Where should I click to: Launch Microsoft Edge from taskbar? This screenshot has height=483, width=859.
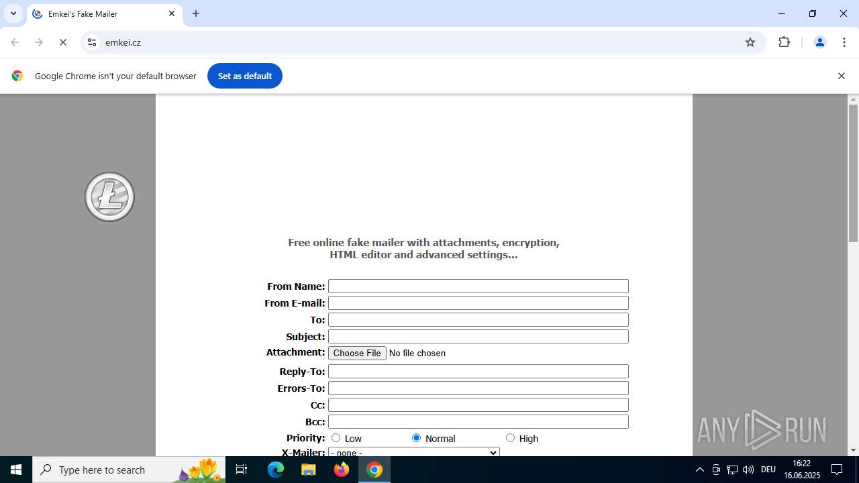[276, 470]
